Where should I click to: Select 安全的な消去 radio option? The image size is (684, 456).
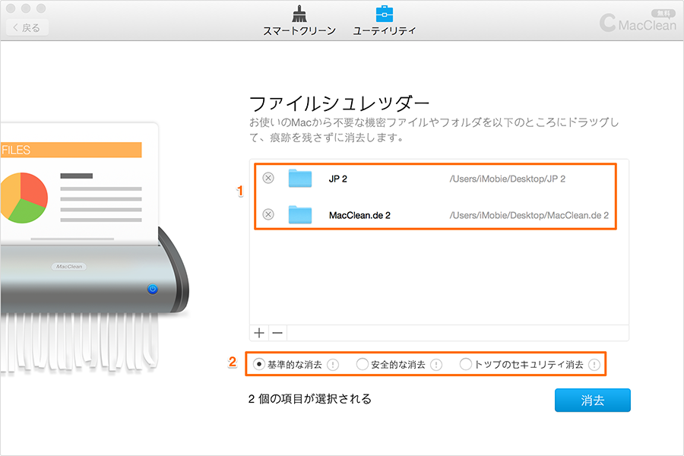pyautogui.click(x=362, y=364)
